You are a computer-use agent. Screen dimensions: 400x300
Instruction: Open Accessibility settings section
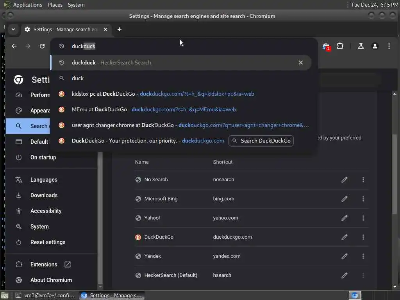coord(51,211)
